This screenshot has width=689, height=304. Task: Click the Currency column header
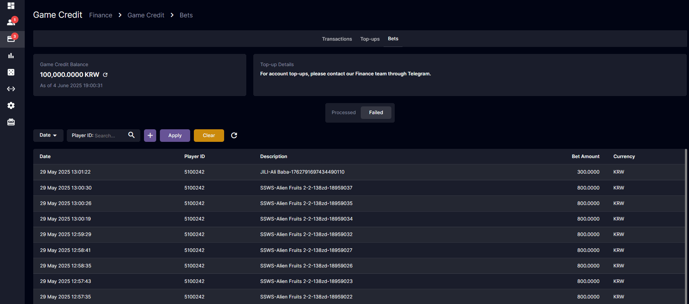(x=624, y=157)
